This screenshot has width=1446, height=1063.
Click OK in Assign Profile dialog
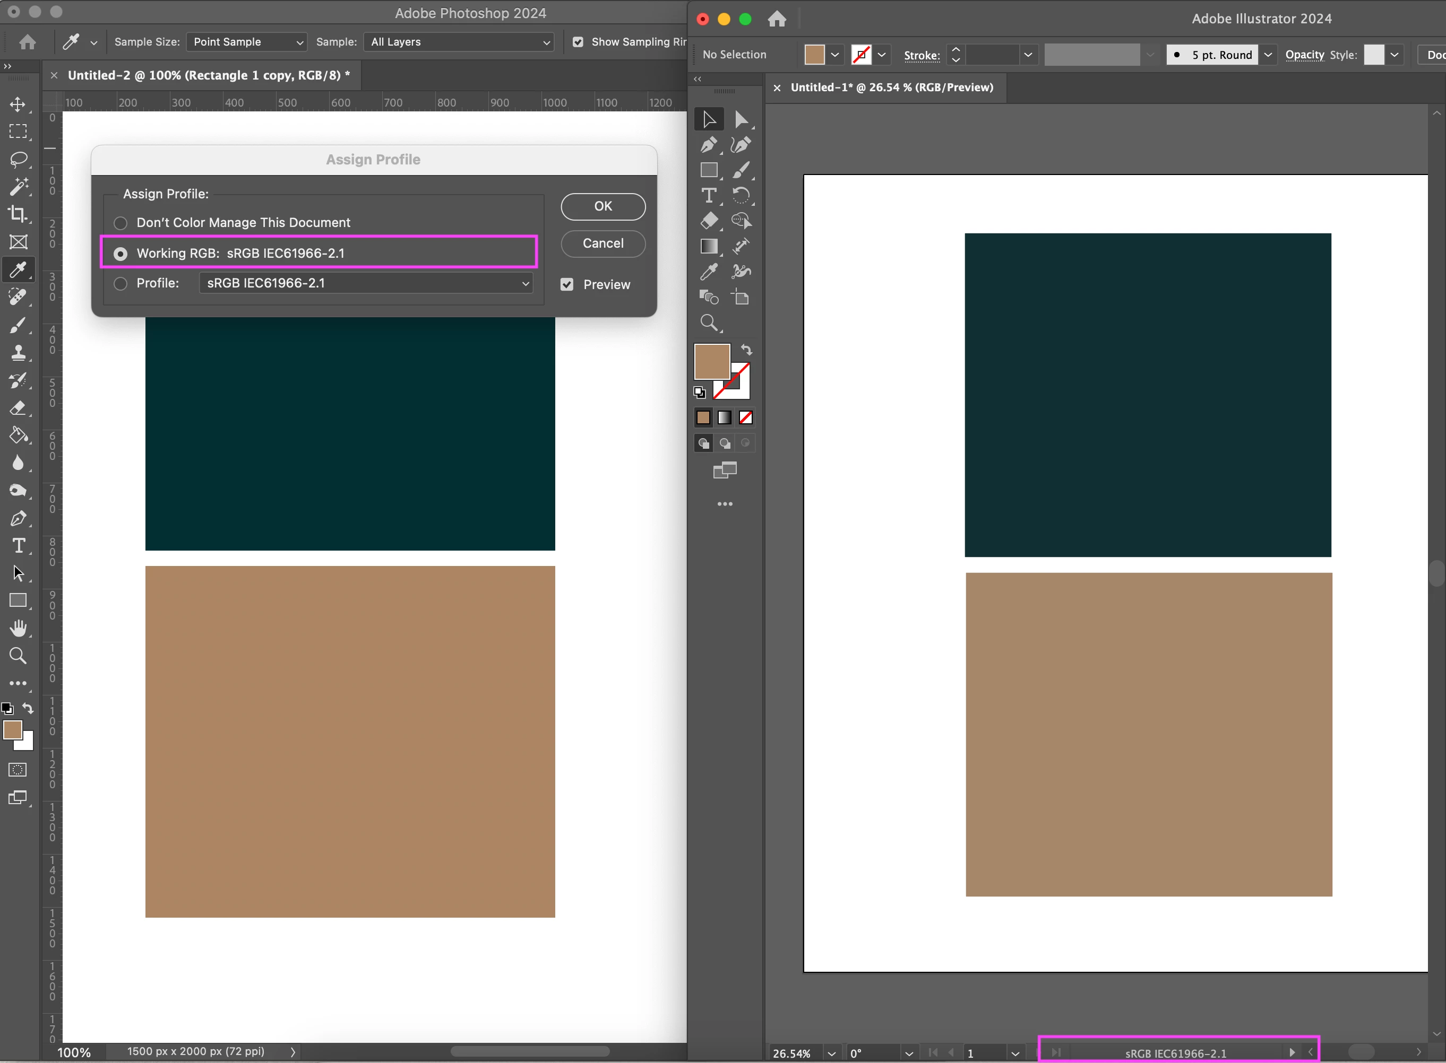pos(602,206)
